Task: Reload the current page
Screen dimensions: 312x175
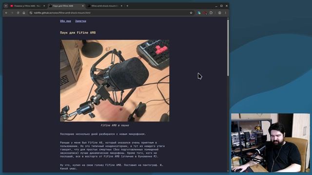Action: 18,13
